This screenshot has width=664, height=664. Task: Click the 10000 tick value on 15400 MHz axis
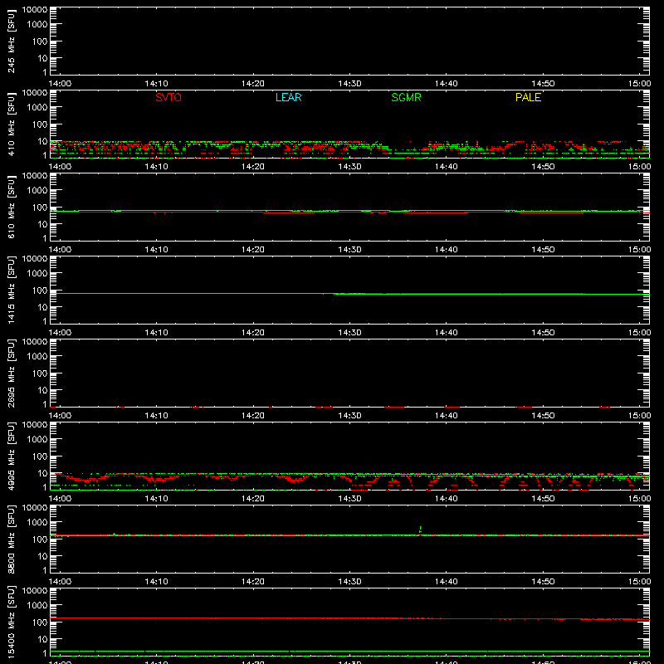point(35,591)
